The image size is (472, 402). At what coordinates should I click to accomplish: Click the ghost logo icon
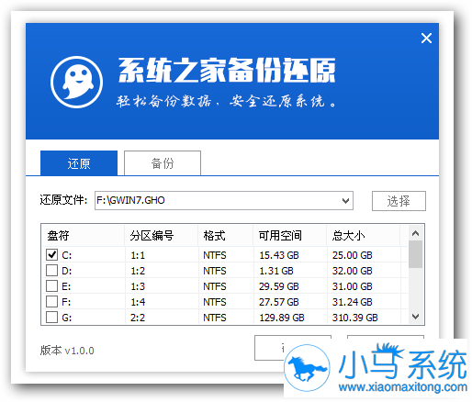coord(76,82)
